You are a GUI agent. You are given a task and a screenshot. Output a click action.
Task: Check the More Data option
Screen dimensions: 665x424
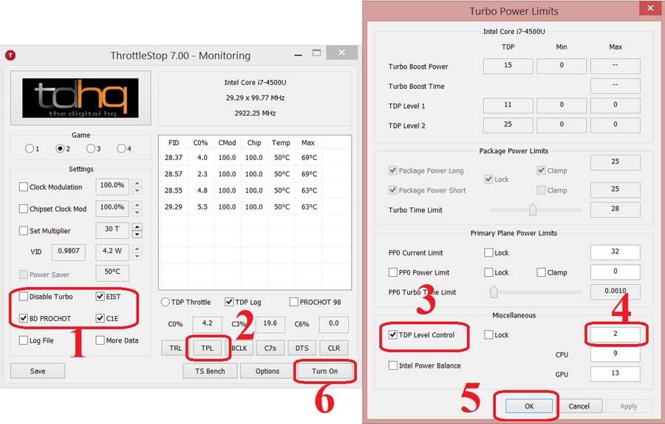(x=100, y=340)
